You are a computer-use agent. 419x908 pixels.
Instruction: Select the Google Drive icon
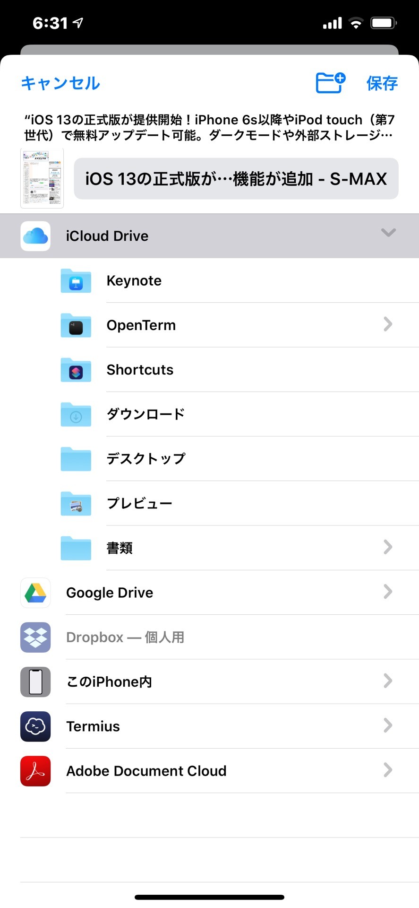pos(35,592)
